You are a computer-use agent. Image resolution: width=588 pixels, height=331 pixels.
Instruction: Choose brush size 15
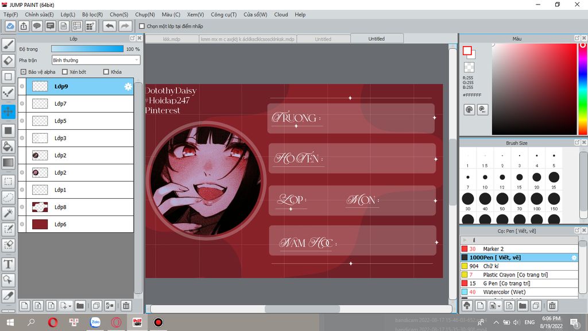click(x=519, y=177)
